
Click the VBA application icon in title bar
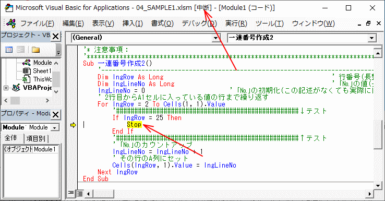pyautogui.click(x=9, y=8)
